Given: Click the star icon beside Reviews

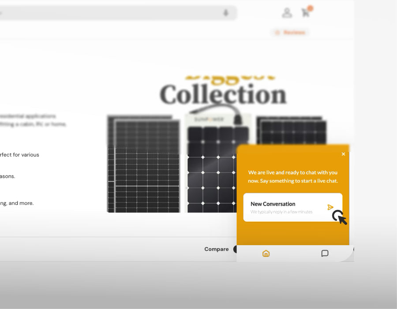Looking at the screenshot, I should 277,33.
